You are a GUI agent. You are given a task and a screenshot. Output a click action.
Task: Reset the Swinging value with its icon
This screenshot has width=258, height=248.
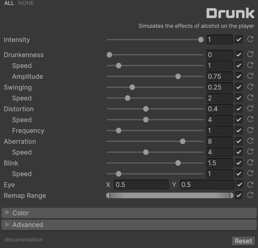pos(250,87)
